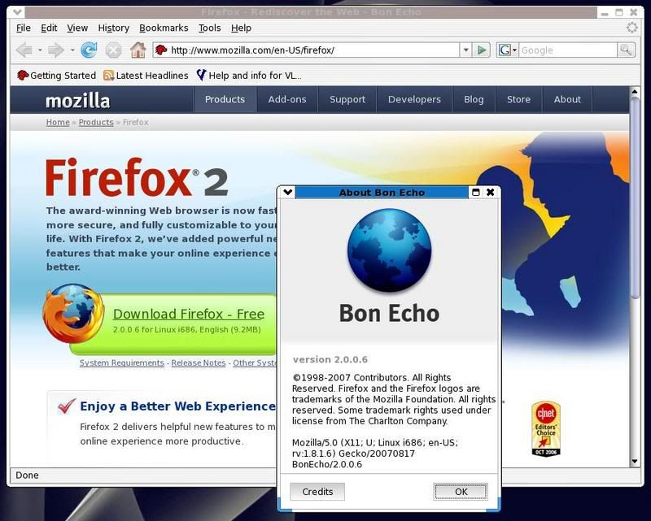Open the Products tab on mozilla site

[225, 99]
